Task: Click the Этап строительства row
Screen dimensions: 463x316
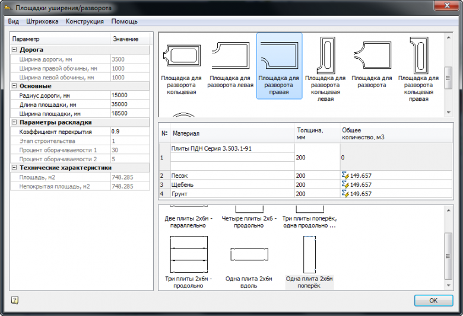Action: click(80, 141)
